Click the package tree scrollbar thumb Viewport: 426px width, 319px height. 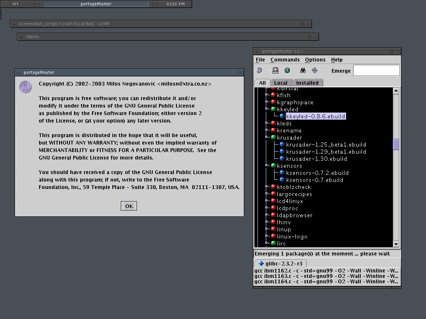coord(396,144)
